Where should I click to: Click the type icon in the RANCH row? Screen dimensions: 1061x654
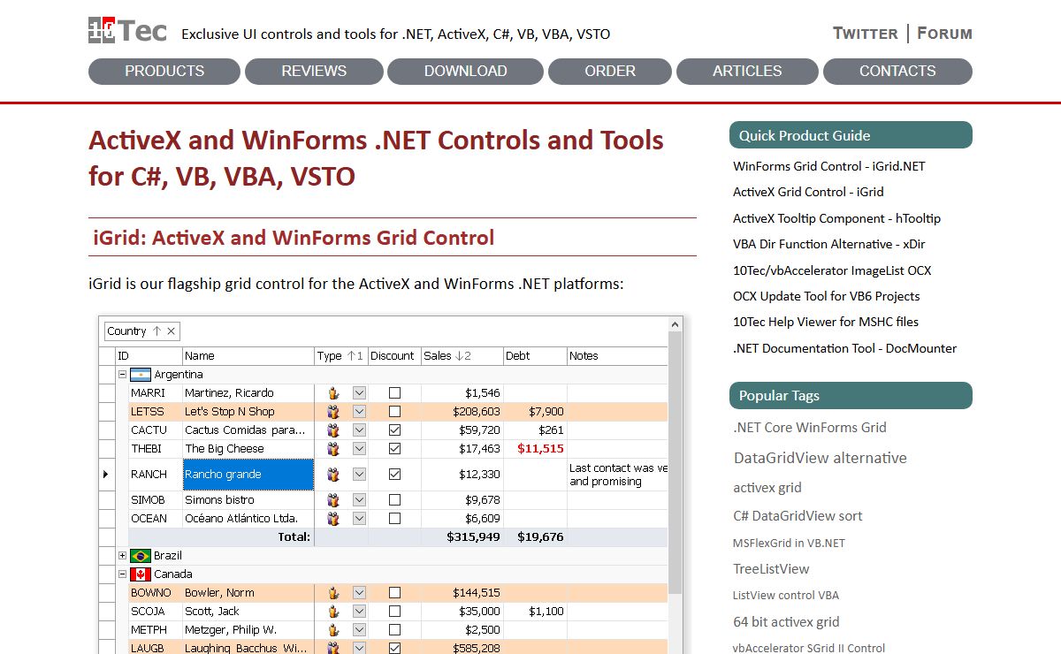click(x=333, y=475)
